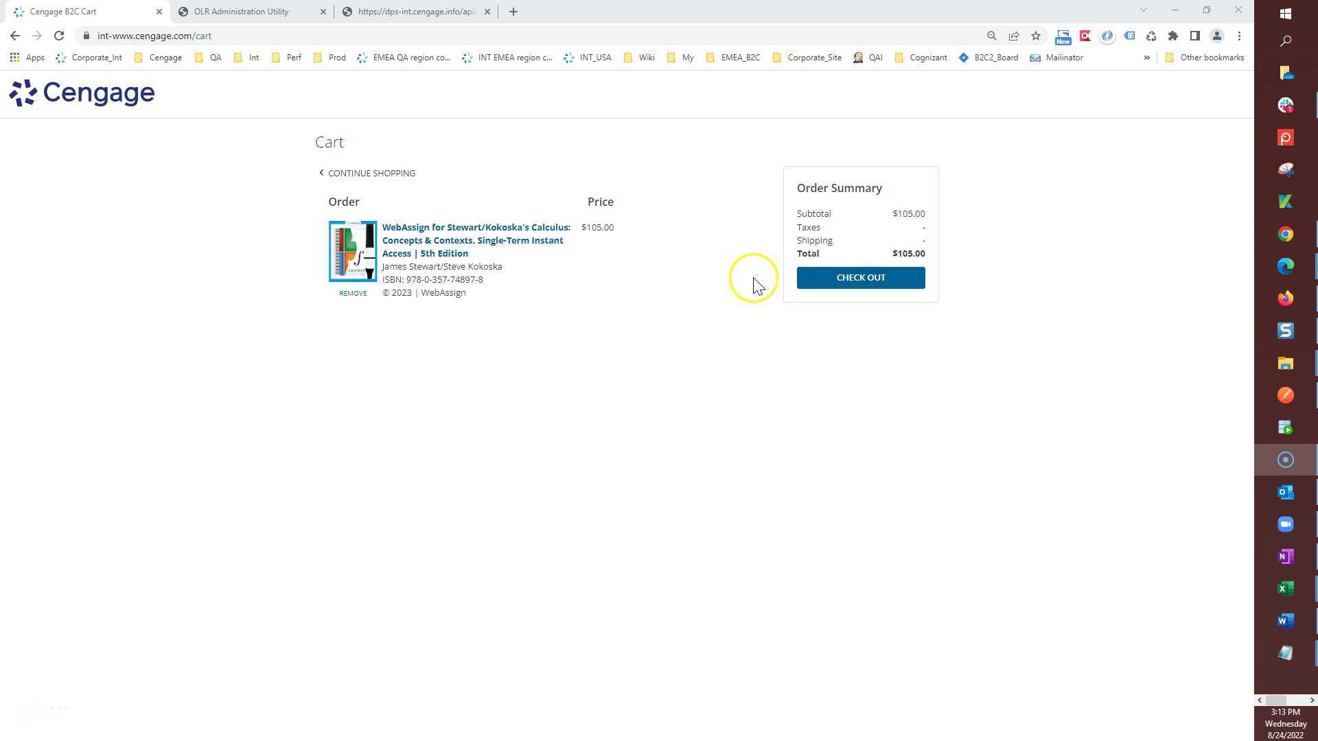1318x741 pixels.
Task: Switch to OLR Administration Utility tab
Action: (x=242, y=12)
